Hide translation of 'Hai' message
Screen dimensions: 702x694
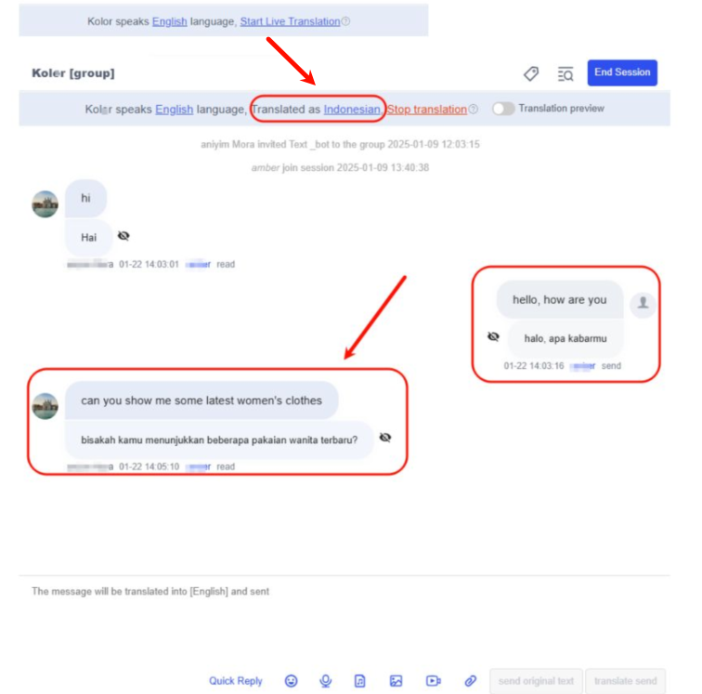click(x=123, y=236)
